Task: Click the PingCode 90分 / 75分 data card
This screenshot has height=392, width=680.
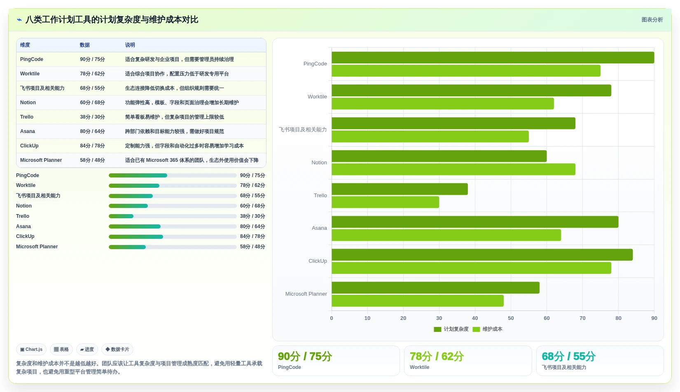Action: [336, 361]
